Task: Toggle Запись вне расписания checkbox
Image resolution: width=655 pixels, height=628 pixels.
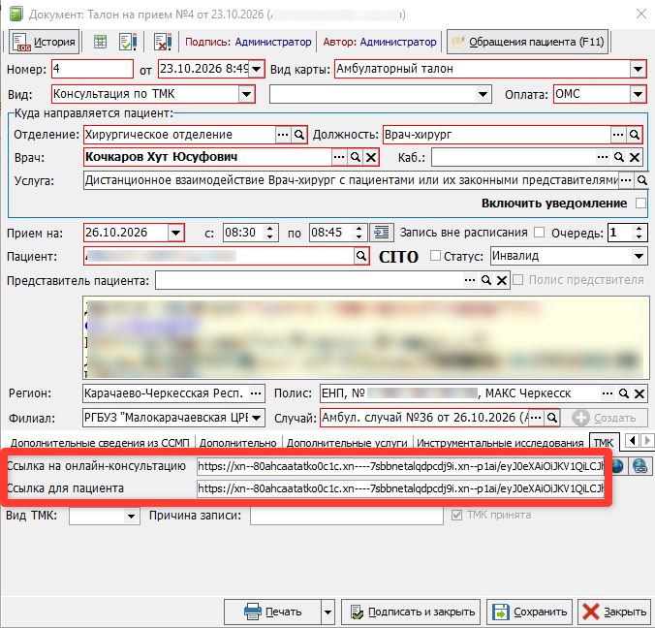Action: [x=540, y=233]
